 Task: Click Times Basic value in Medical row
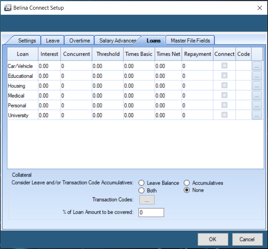coord(139,95)
